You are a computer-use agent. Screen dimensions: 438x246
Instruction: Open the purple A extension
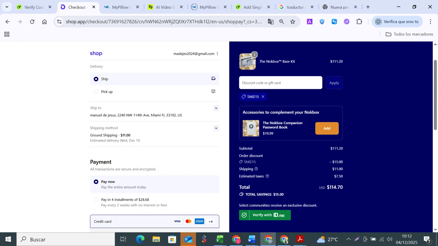(310, 22)
